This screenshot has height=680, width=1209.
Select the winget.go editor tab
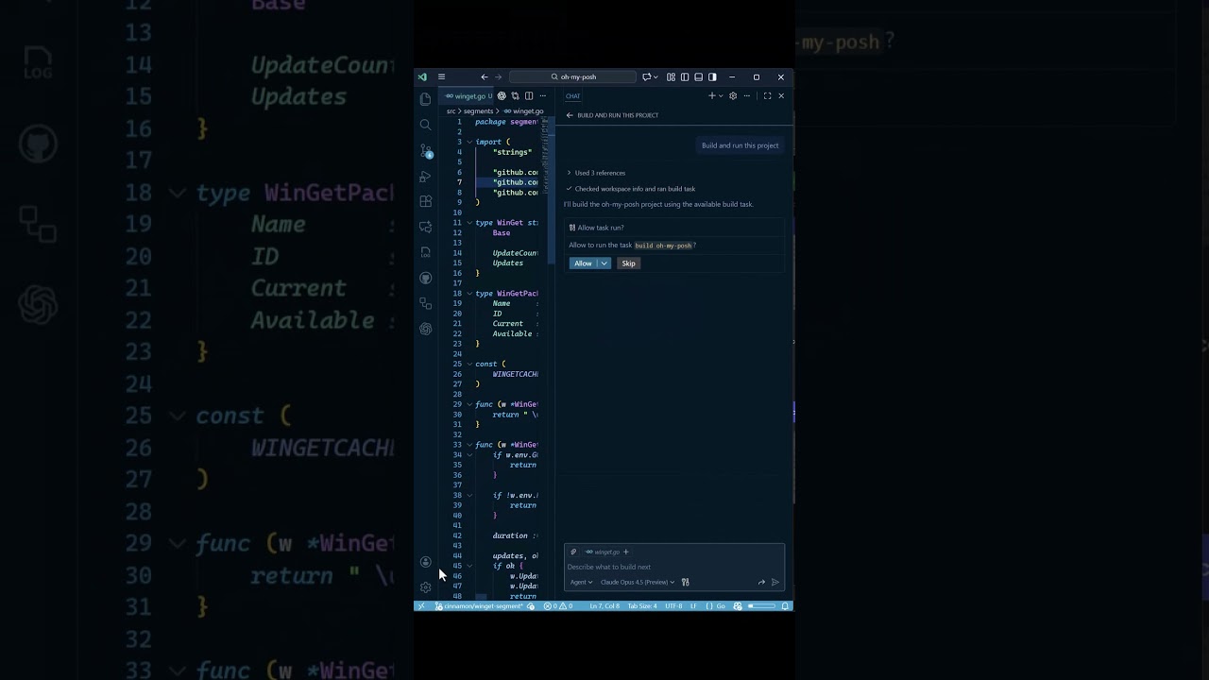coord(466,95)
